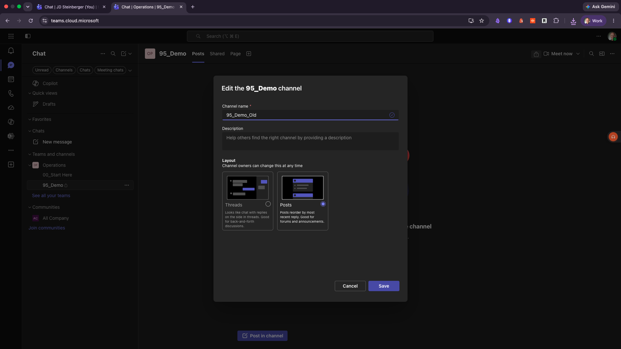Open a new browser tab

pos(193,7)
